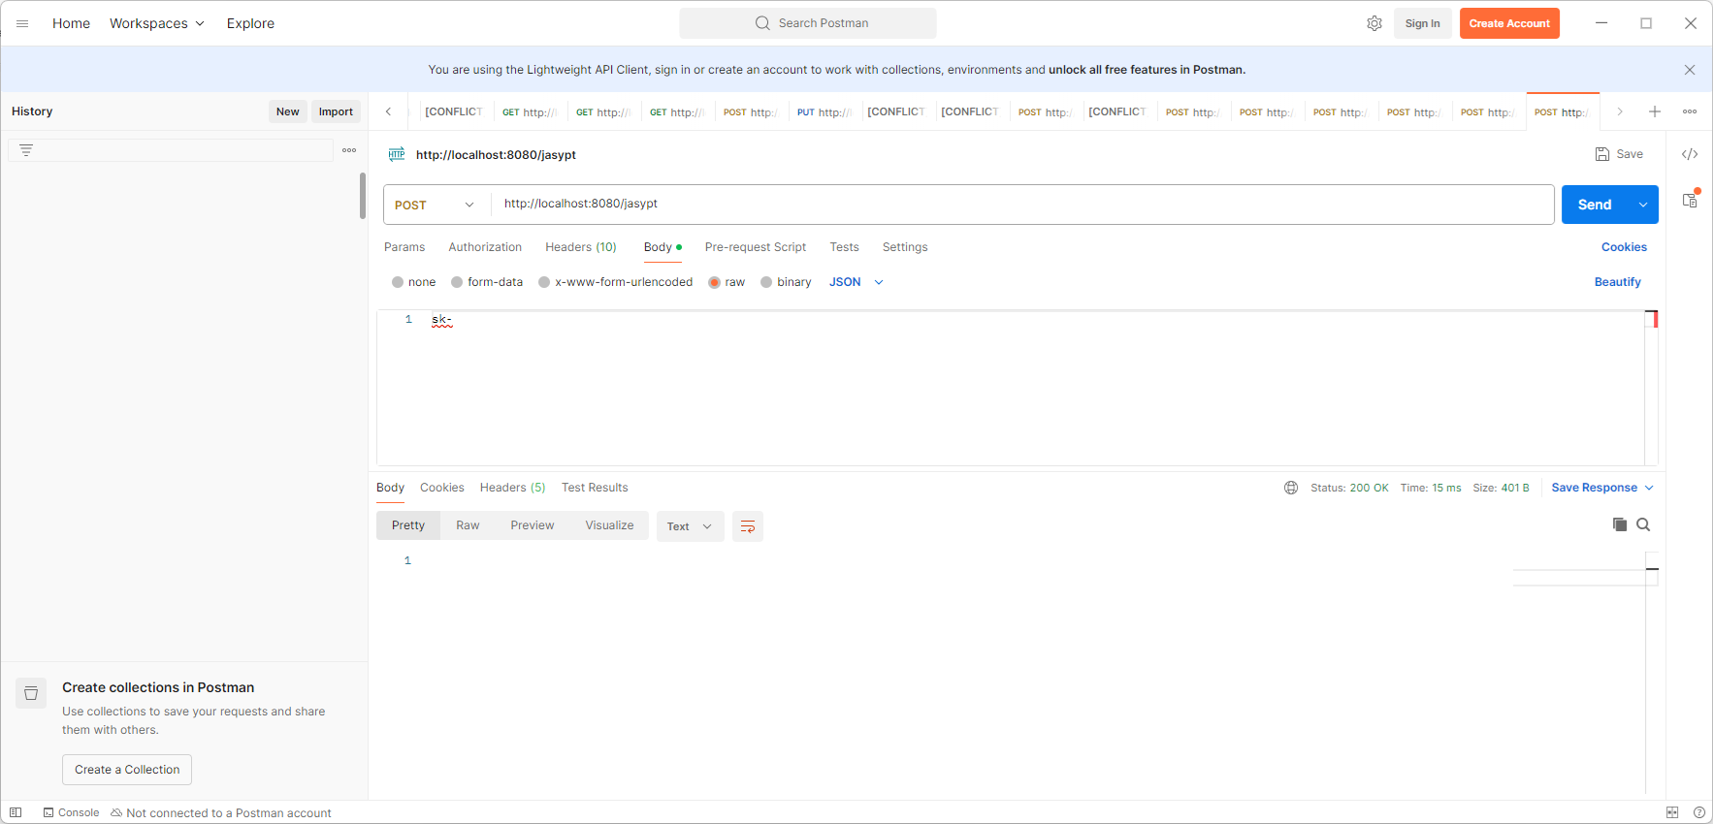The height and width of the screenshot is (824, 1713).
Task: Dismiss the Lightweight API Client banner
Action: tap(1690, 70)
